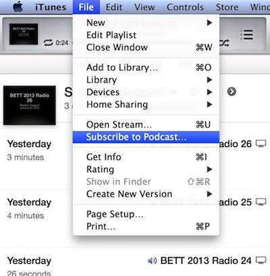
Task: Close the open File menu
Action: (86, 7)
